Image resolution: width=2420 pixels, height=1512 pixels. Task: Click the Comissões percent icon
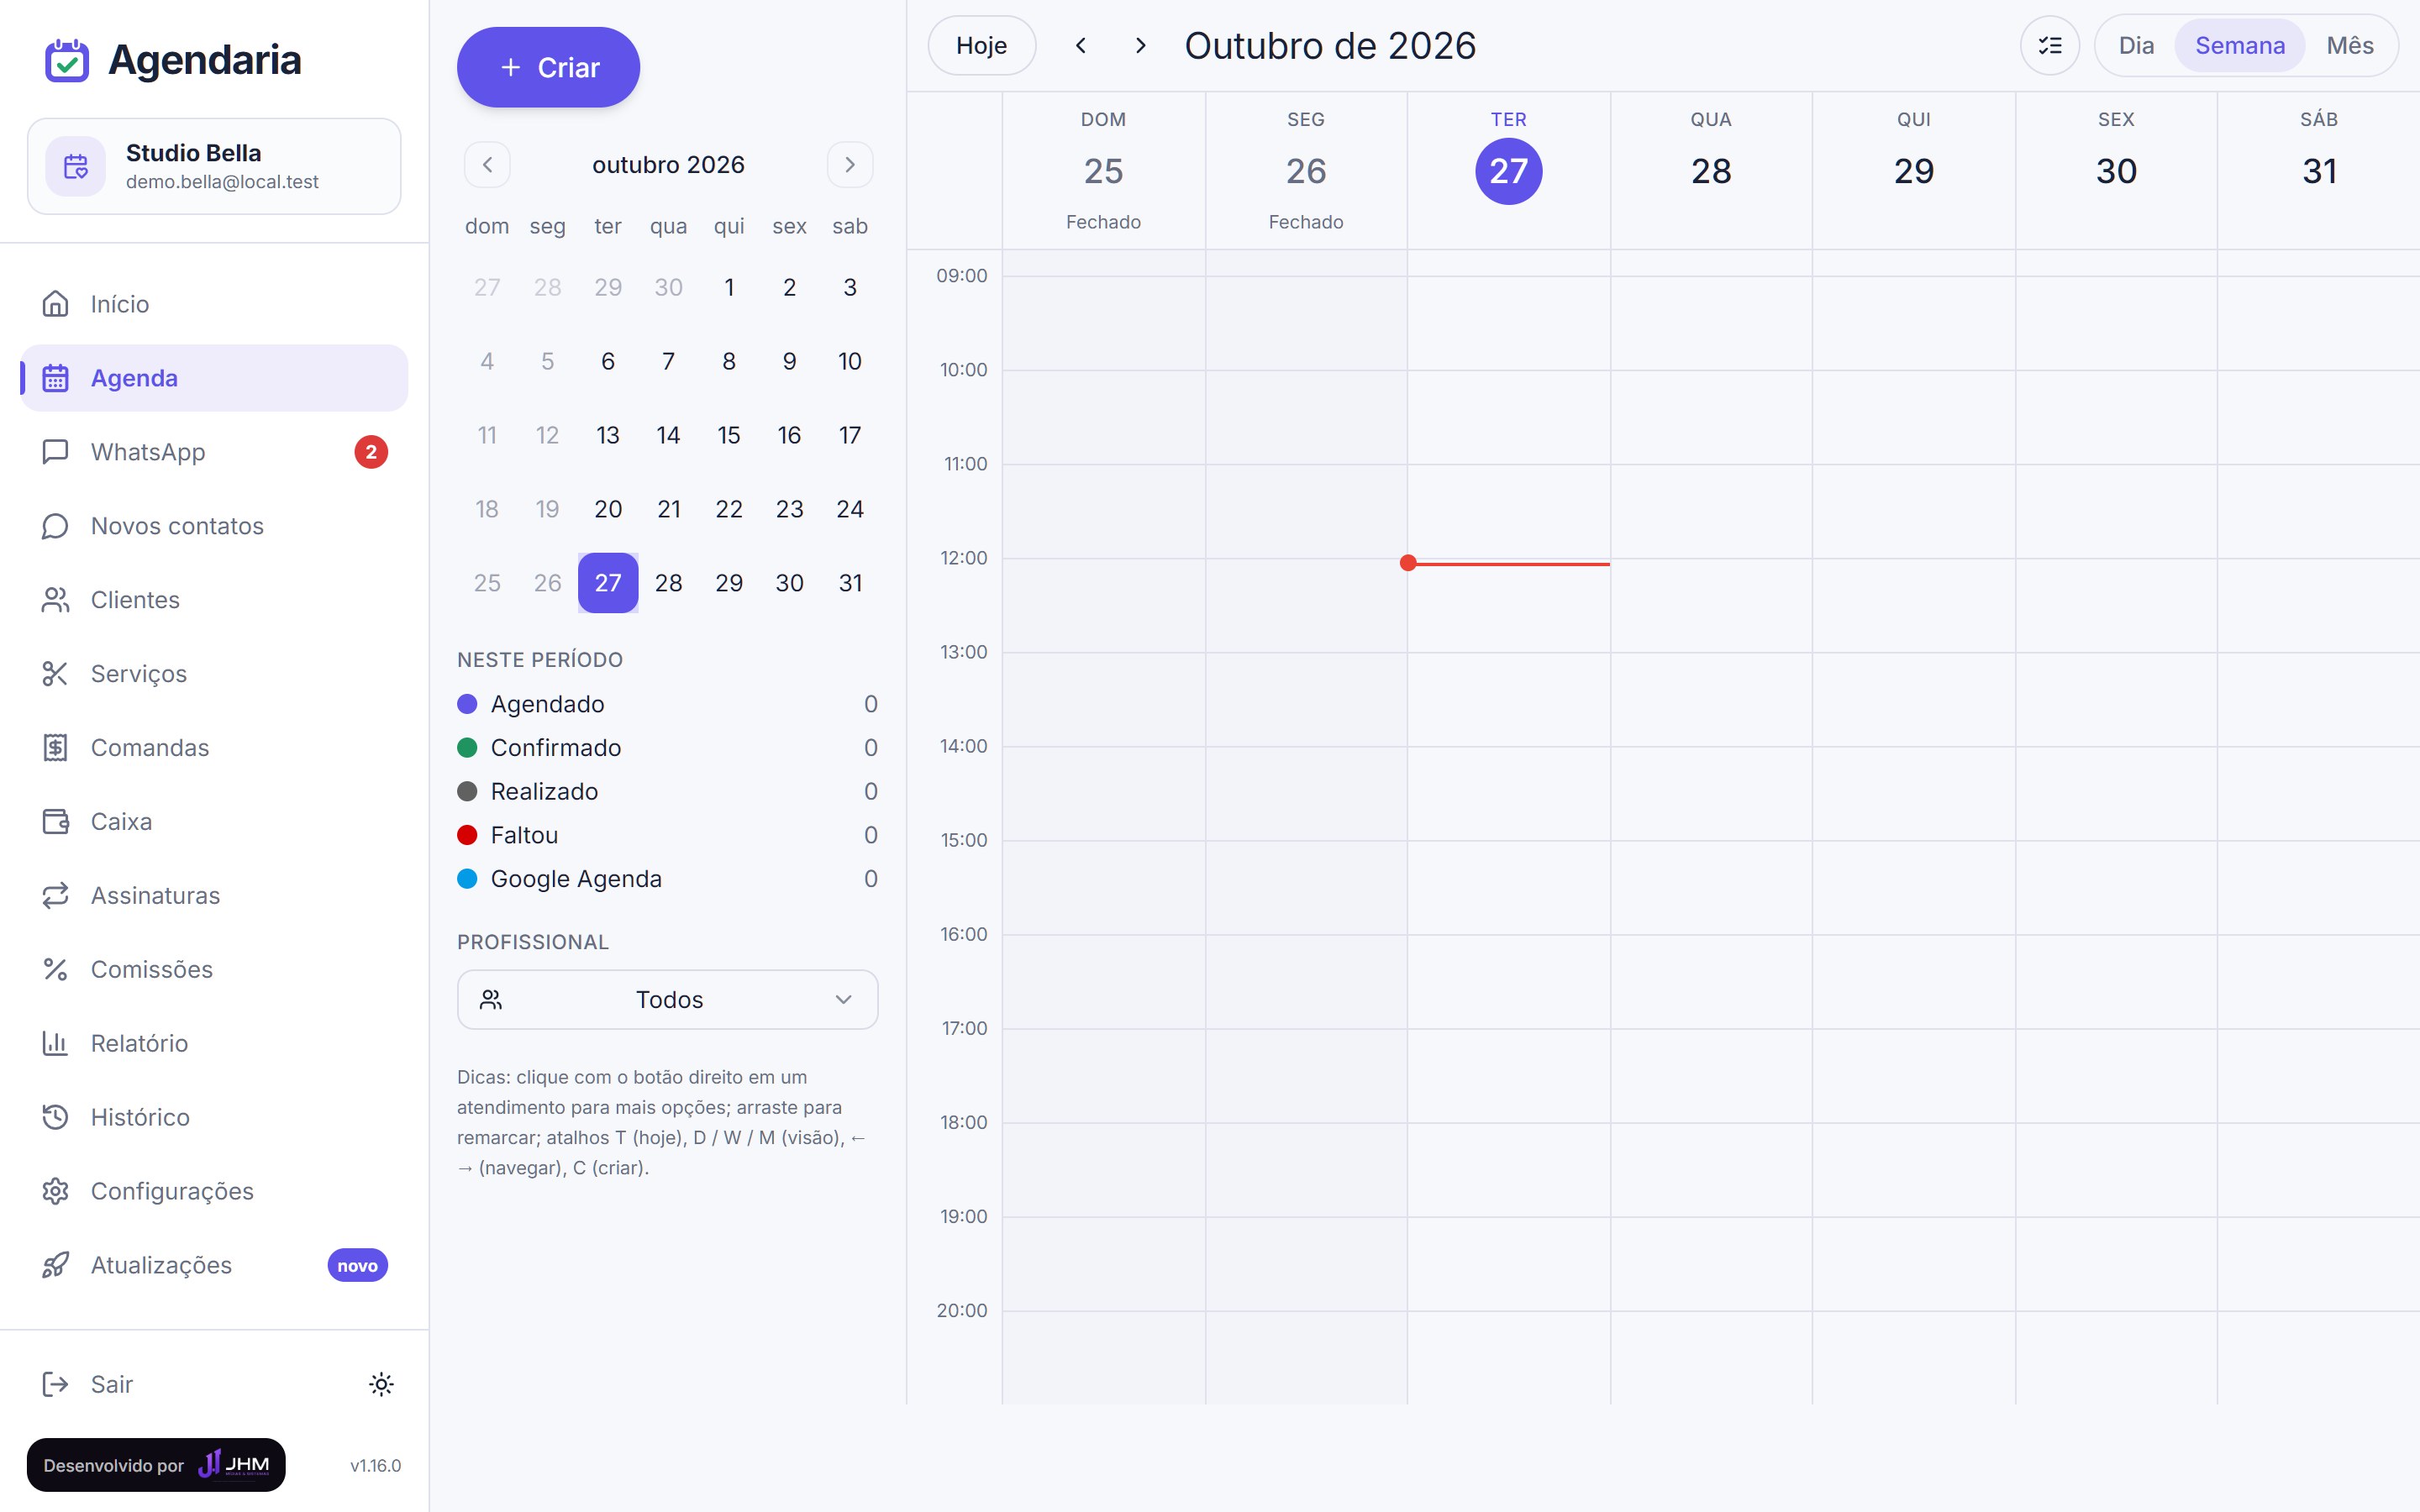pyautogui.click(x=55, y=969)
